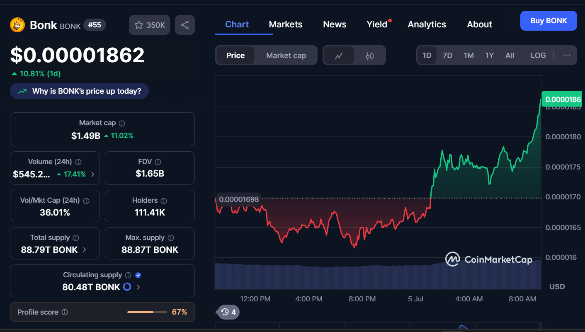
Task: Click the trend arrow icon in price-up prompt
Action: pyautogui.click(x=23, y=91)
